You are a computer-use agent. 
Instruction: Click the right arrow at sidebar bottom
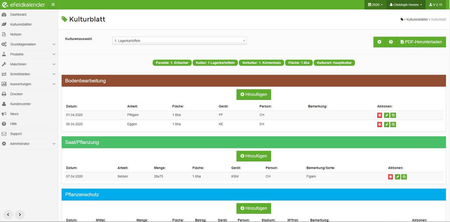[20, 214]
